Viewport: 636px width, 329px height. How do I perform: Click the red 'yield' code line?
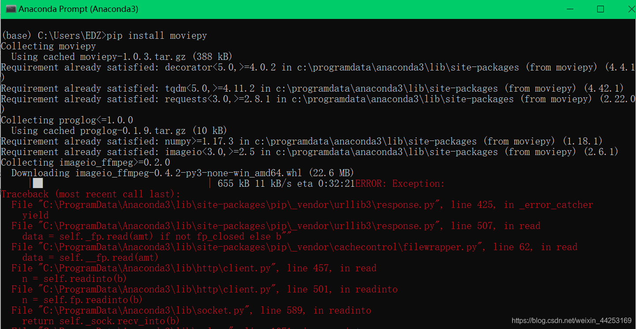35,215
